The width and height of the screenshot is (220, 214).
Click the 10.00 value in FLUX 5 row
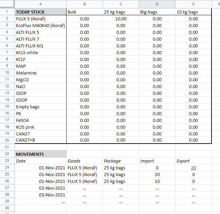121,19
